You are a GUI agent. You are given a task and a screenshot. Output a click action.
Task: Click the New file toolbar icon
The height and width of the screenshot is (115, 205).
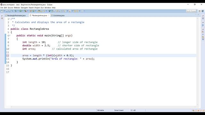point(2,11)
